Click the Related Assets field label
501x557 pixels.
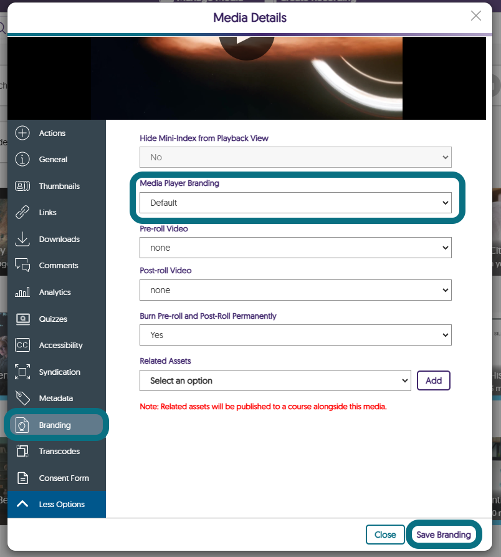[165, 361]
